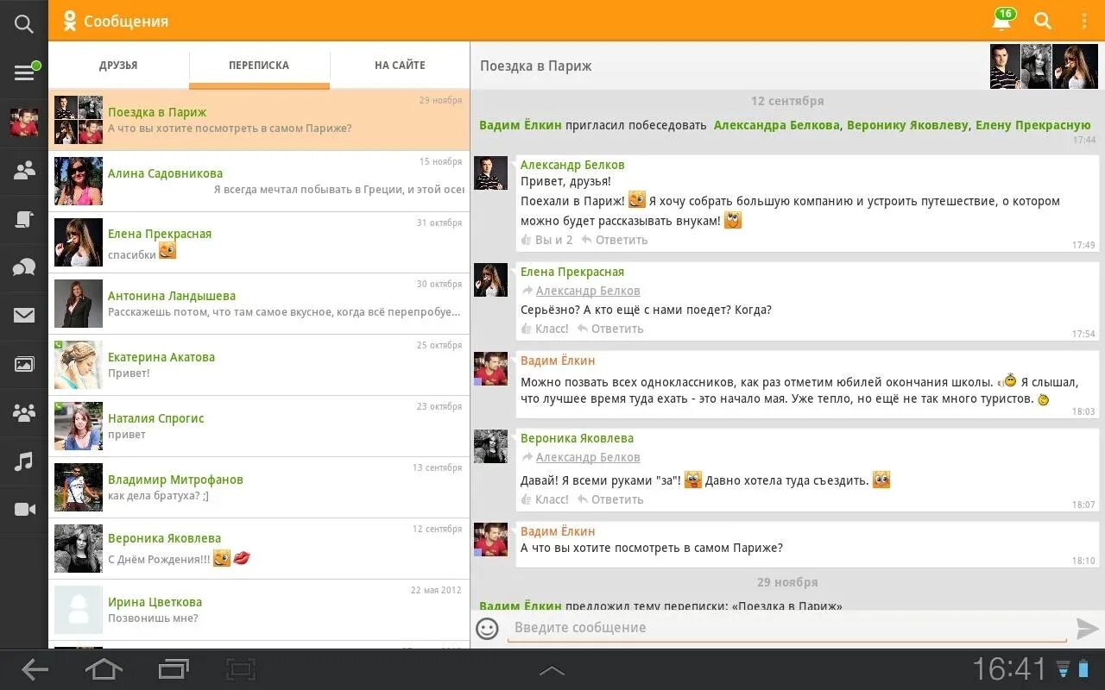Tap the Android back button

tap(35, 669)
